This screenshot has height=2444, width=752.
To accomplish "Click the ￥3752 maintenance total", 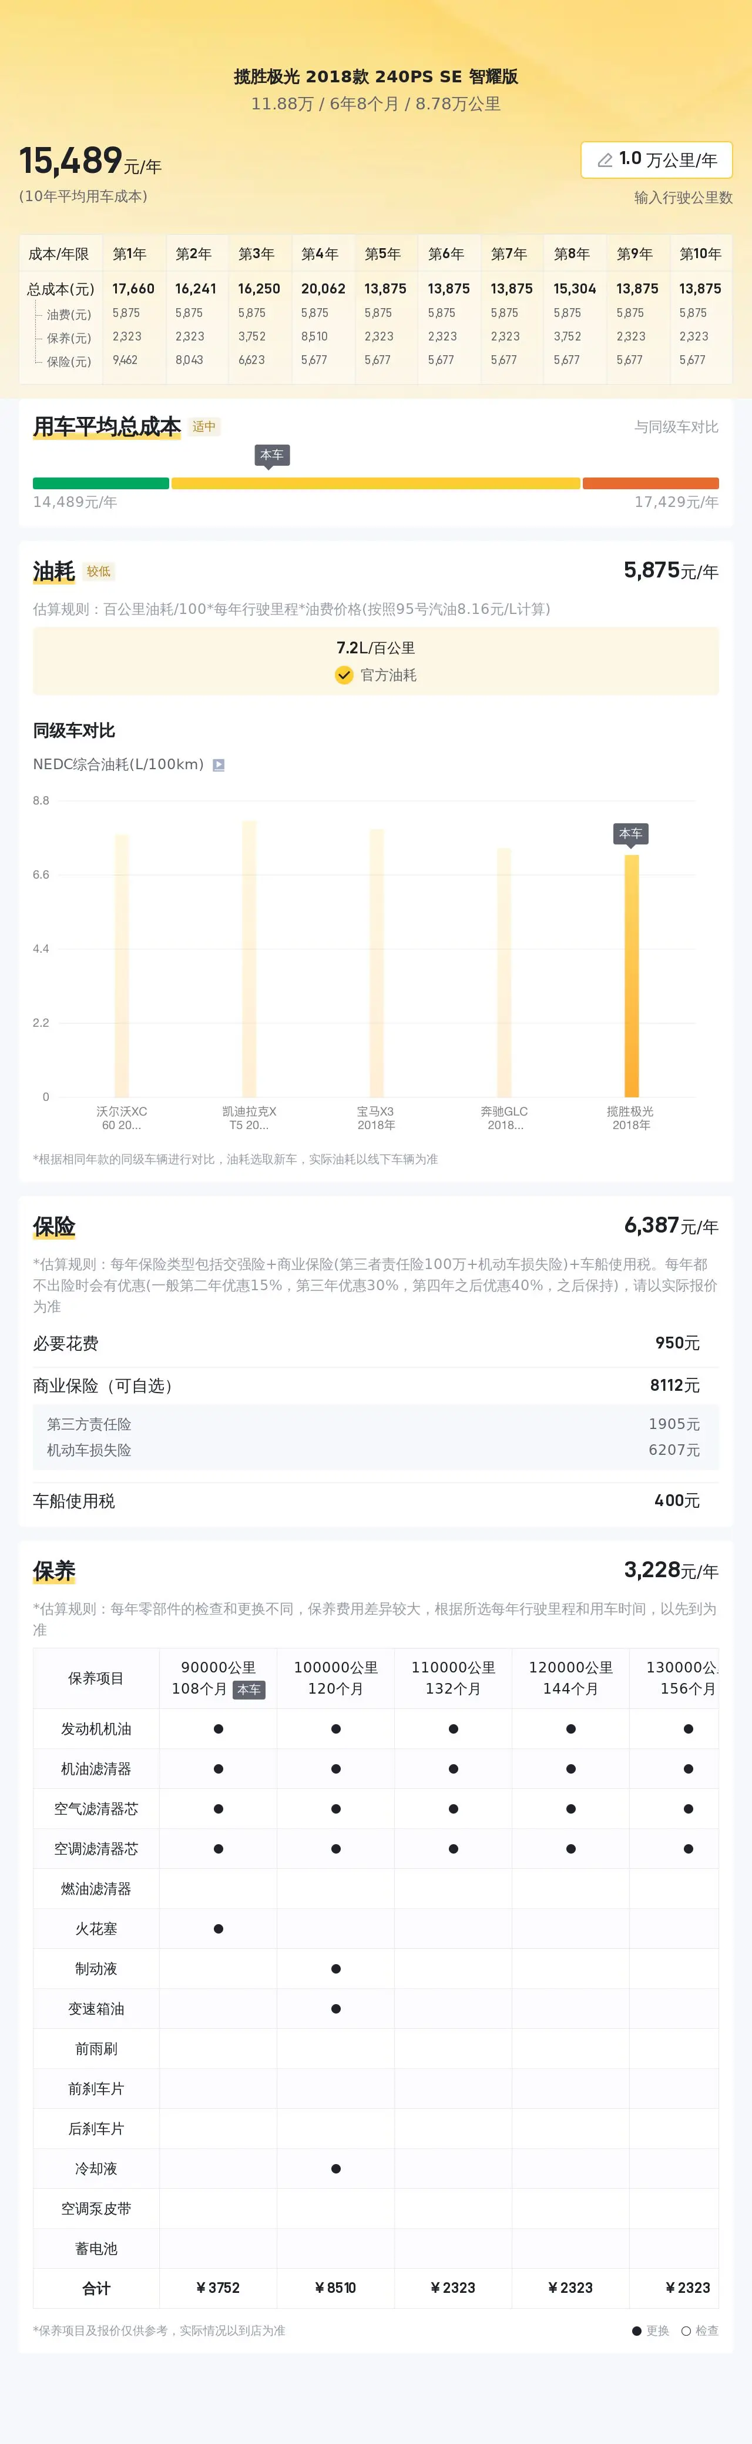I will [x=218, y=2288].
